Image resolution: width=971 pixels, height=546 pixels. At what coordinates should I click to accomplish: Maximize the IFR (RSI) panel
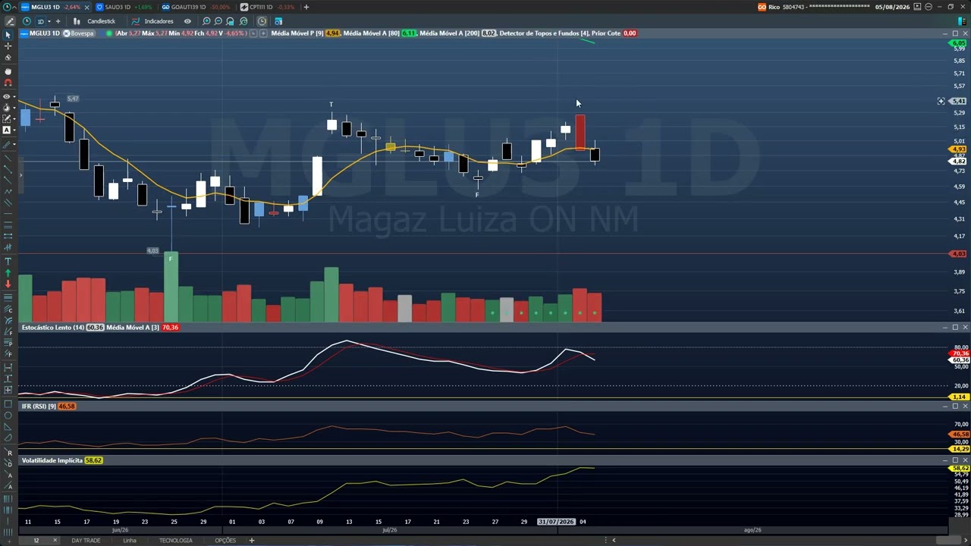(955, 406)
